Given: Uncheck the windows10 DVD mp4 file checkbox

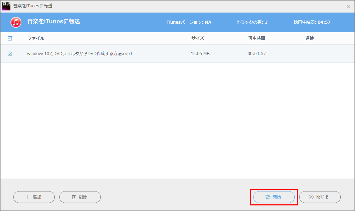Looking at the screenshot, I should coord(10,54).
